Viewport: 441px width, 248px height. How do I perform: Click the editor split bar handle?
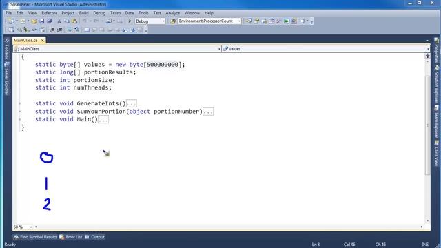tap(427, 56)
